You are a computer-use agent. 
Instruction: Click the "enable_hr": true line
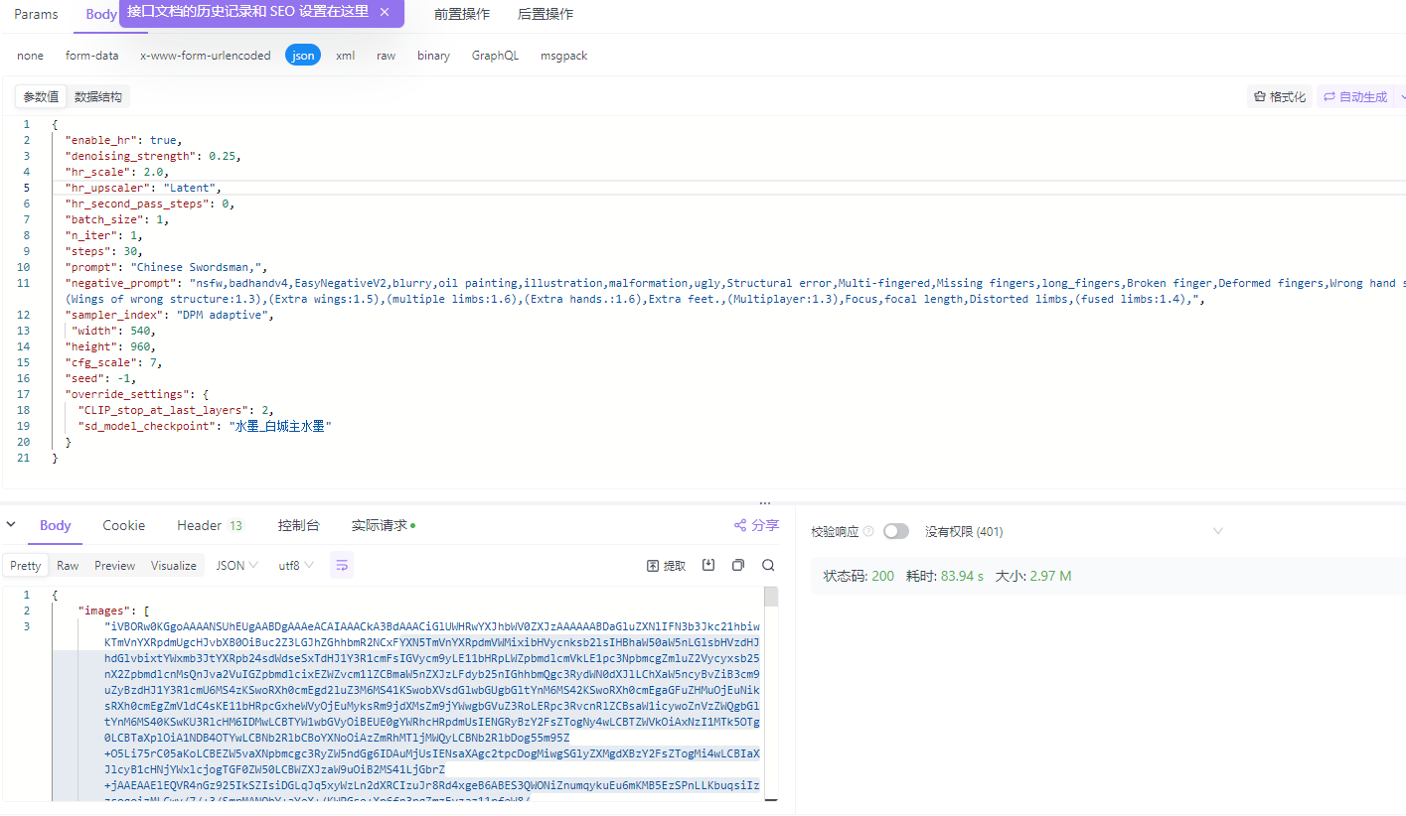point(123,140)
